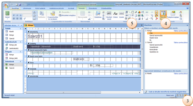The width and height of the screenshot is (193, 106).
Task: Expand the Kiadó table in related fields
Action: [146, 73]
